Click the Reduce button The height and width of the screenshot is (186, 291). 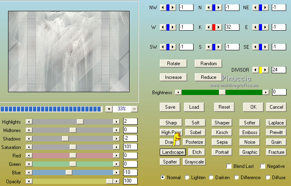208,77
